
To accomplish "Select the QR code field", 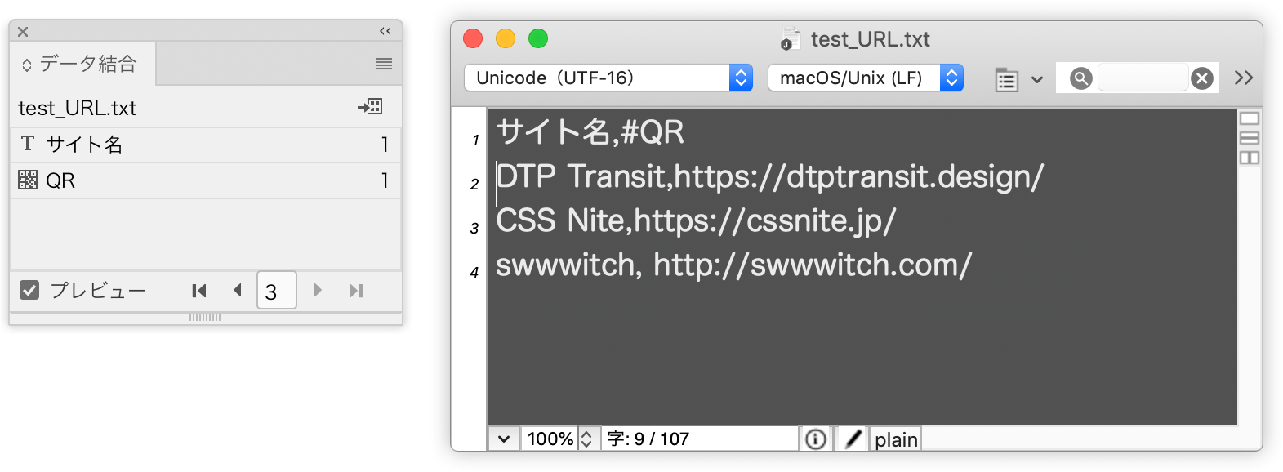I will click(205, 180).
